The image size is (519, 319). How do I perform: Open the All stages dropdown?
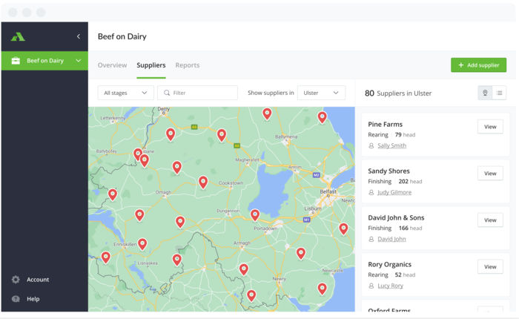(125, 93)
